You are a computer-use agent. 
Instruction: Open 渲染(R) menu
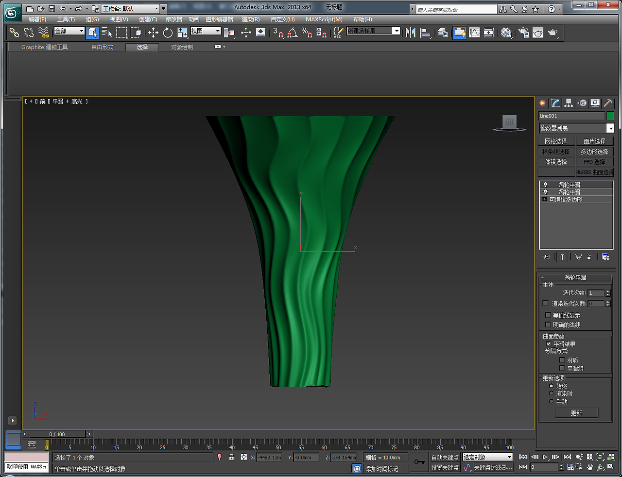(x=251, y=19)
